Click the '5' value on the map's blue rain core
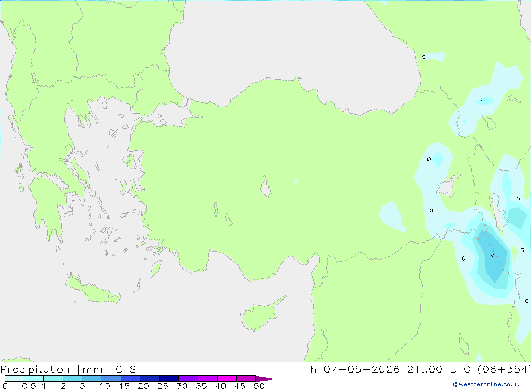This screenshot has width=531, height=389. click(x=493, y=255)
